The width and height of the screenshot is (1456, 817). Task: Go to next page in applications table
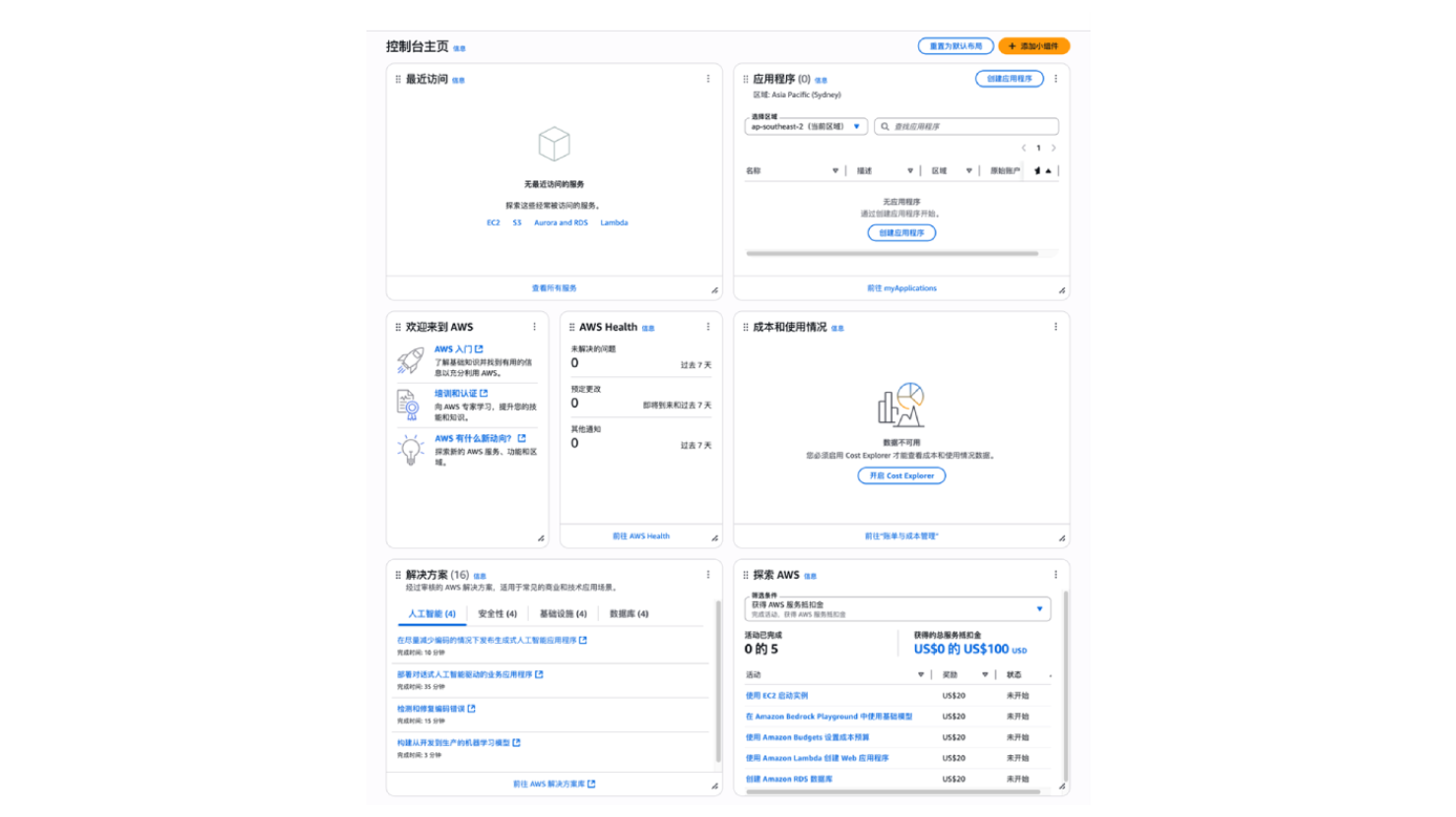tap(1053, 148)
